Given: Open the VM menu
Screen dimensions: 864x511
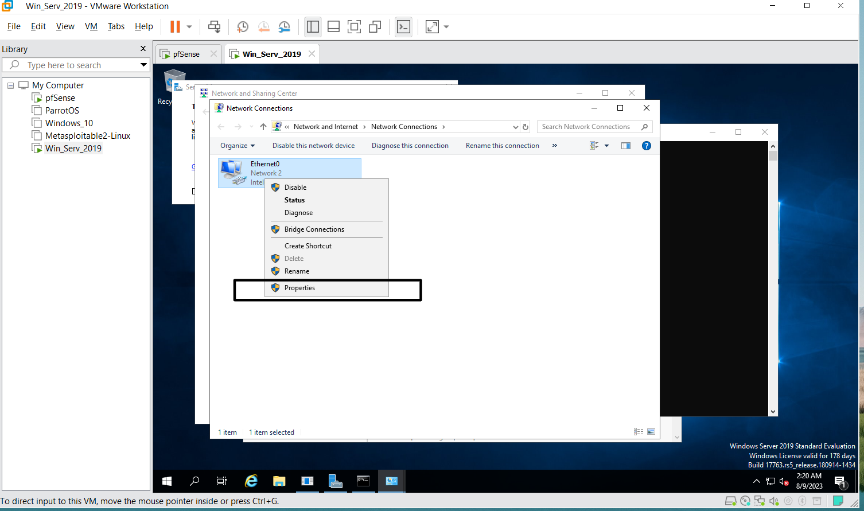Looking at the screenshot, I should (91, 26).
